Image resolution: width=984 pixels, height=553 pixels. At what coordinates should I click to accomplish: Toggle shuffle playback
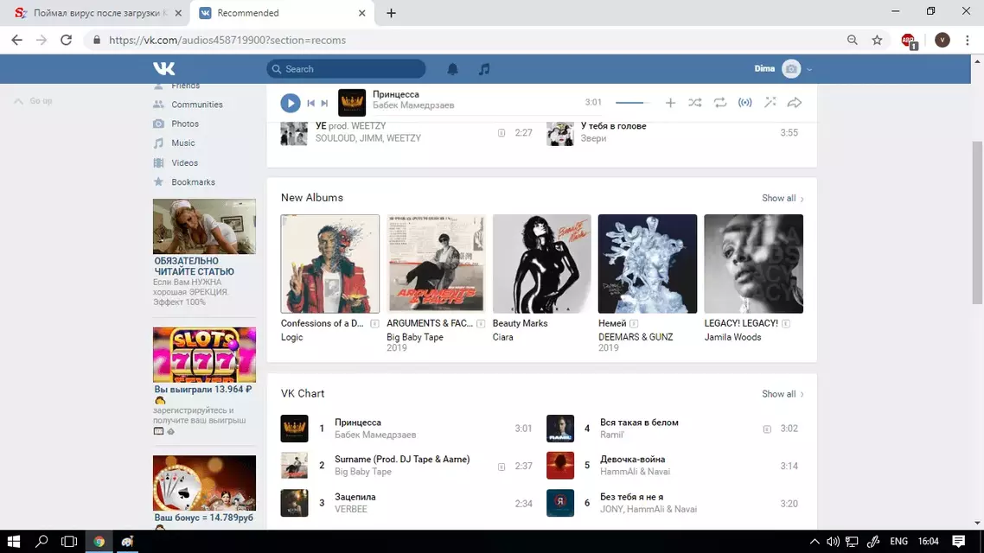694,103
